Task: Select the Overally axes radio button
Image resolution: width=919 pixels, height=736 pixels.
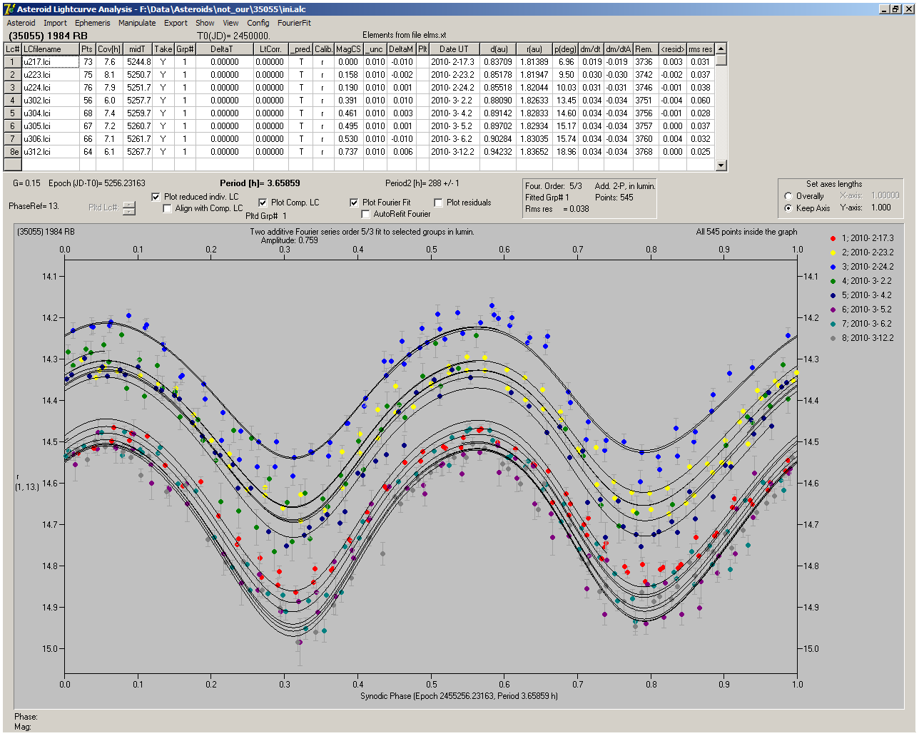Action: [x=788, y=196]
